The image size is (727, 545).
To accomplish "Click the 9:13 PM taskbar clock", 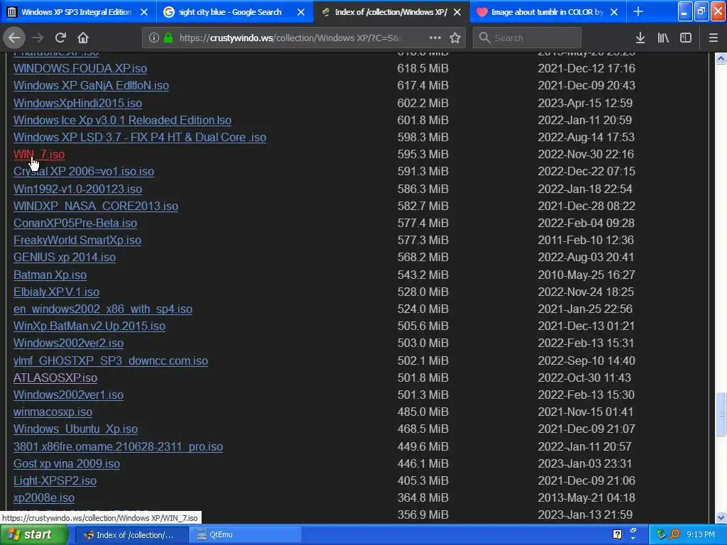I will pos(701,535).
